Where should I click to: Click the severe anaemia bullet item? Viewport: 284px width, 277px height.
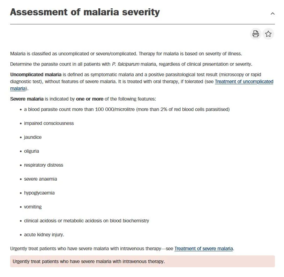[40, 179]
